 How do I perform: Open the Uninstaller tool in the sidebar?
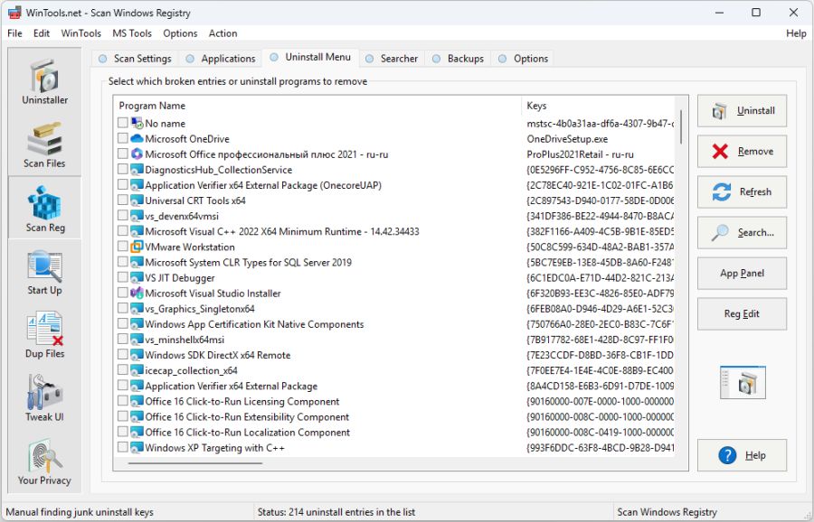(44, 81)
